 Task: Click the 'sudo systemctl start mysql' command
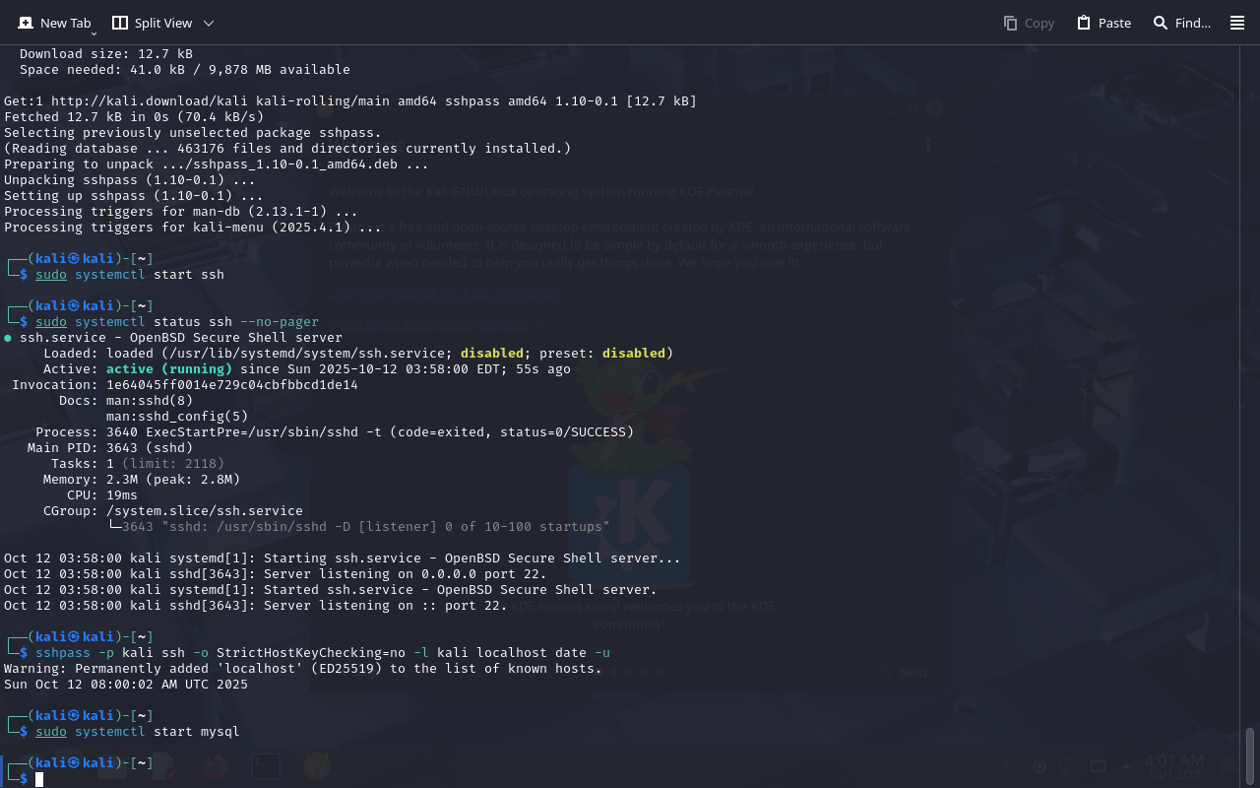point(137,732)
